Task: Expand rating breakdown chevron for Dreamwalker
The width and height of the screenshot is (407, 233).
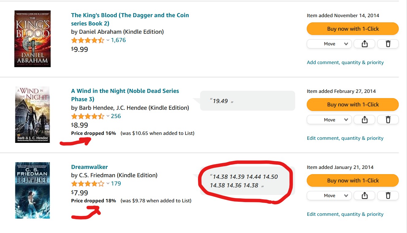Action: click(108, 184)
